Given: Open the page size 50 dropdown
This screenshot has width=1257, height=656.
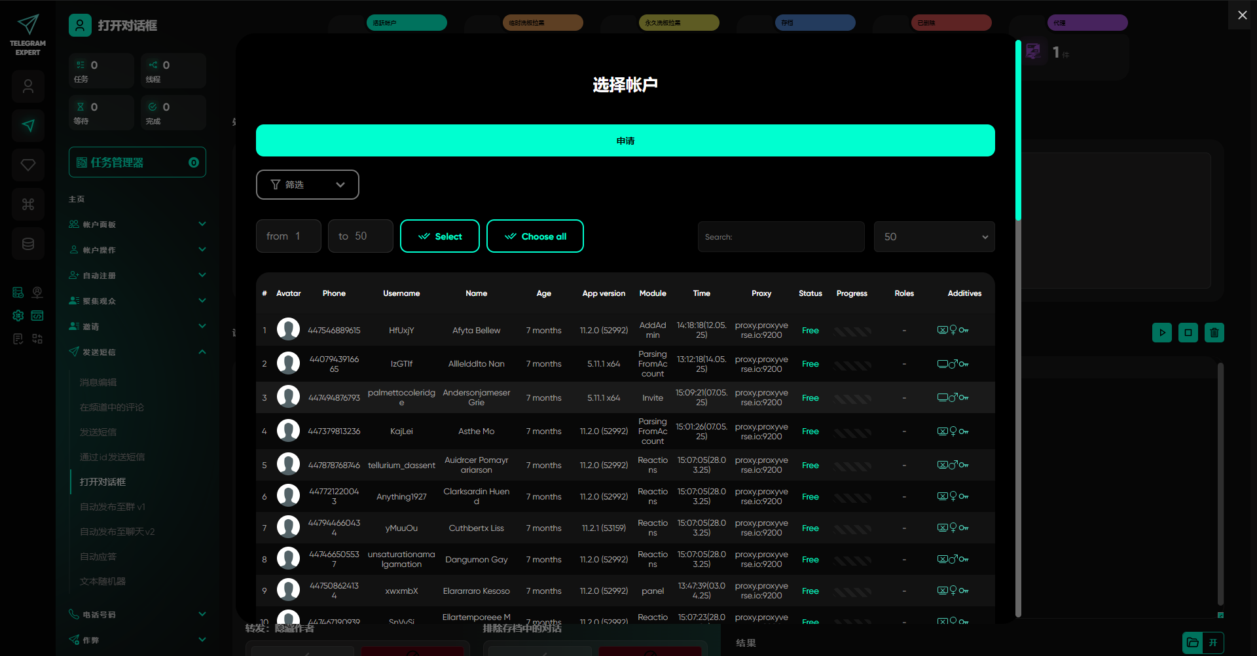Looking at the screenshot, I should click(x=934, y=237).
